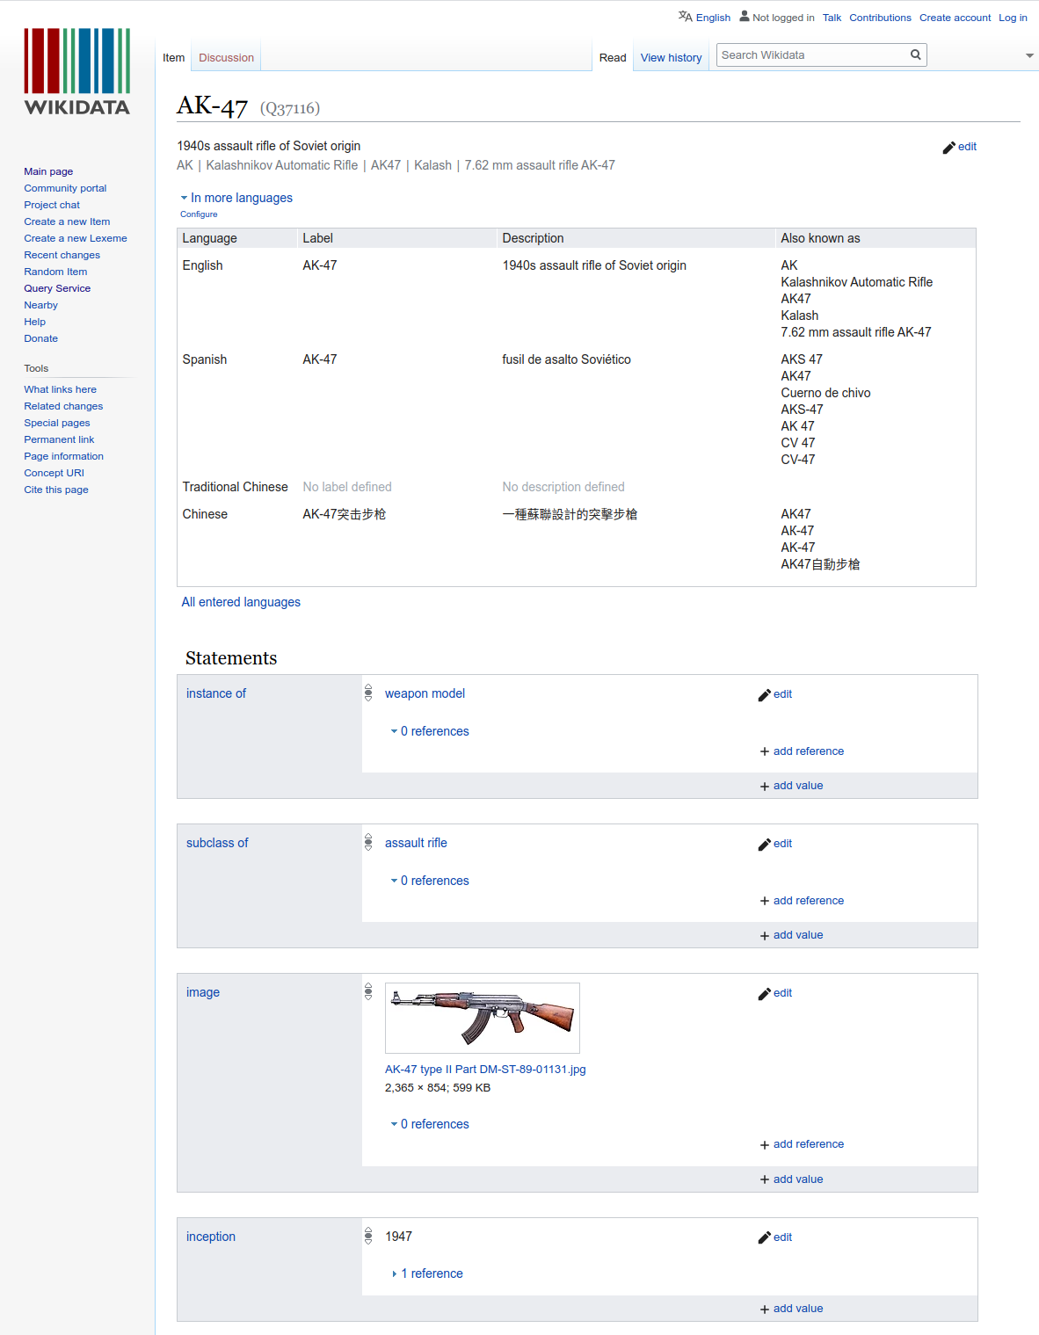Open the Discussion tab
Image resolution: width=1039 pixels, height=1335 pixels.
[226, 58]
